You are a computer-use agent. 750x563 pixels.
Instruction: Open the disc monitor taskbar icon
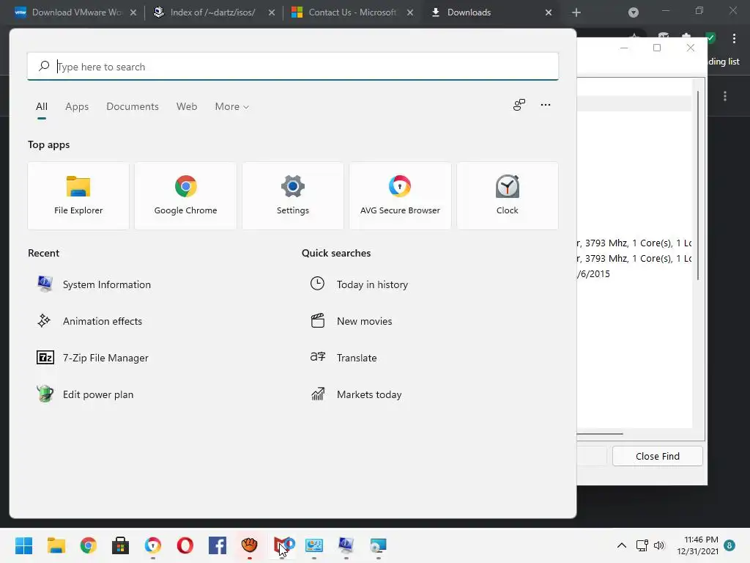(x=378, y=545)
